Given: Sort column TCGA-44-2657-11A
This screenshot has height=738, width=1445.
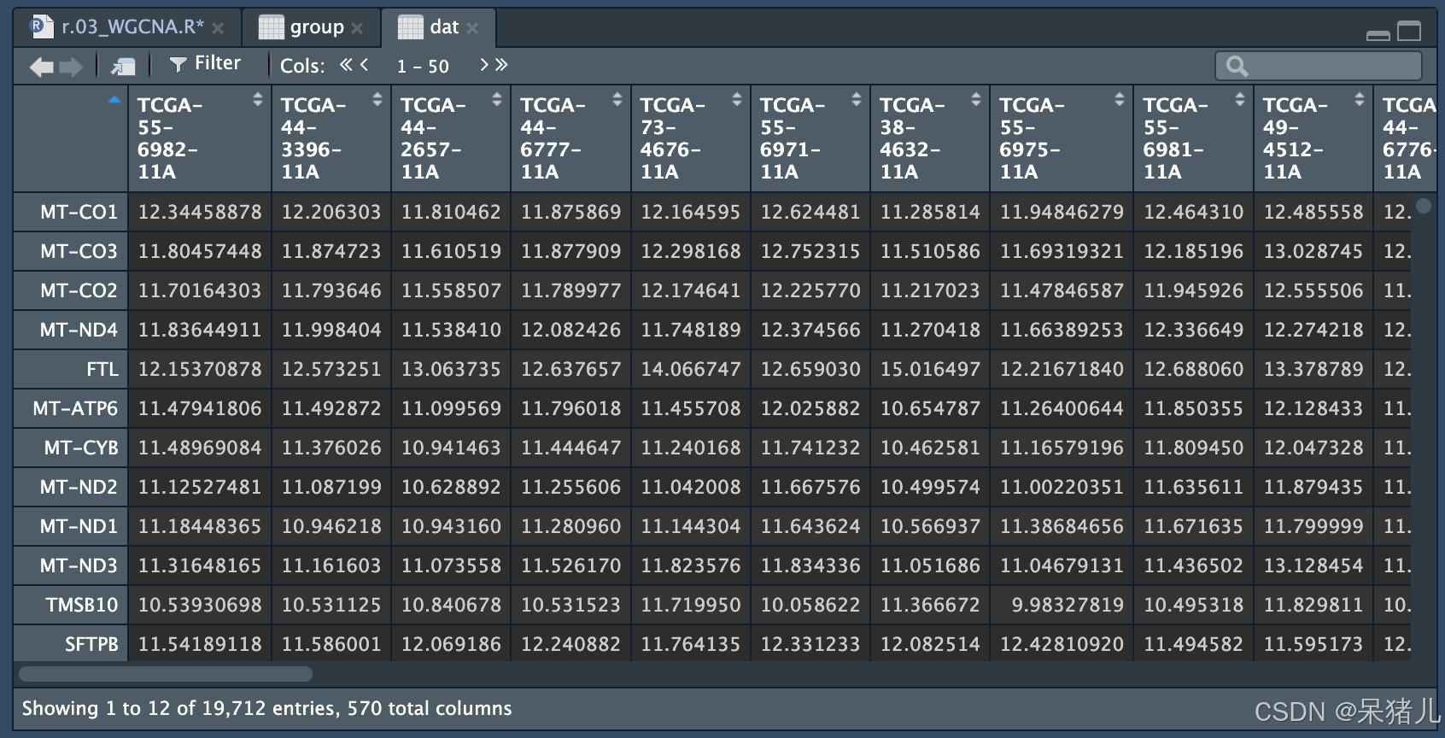Looking at the screenshot, I should pyautogui.click(x=496, y=99).
